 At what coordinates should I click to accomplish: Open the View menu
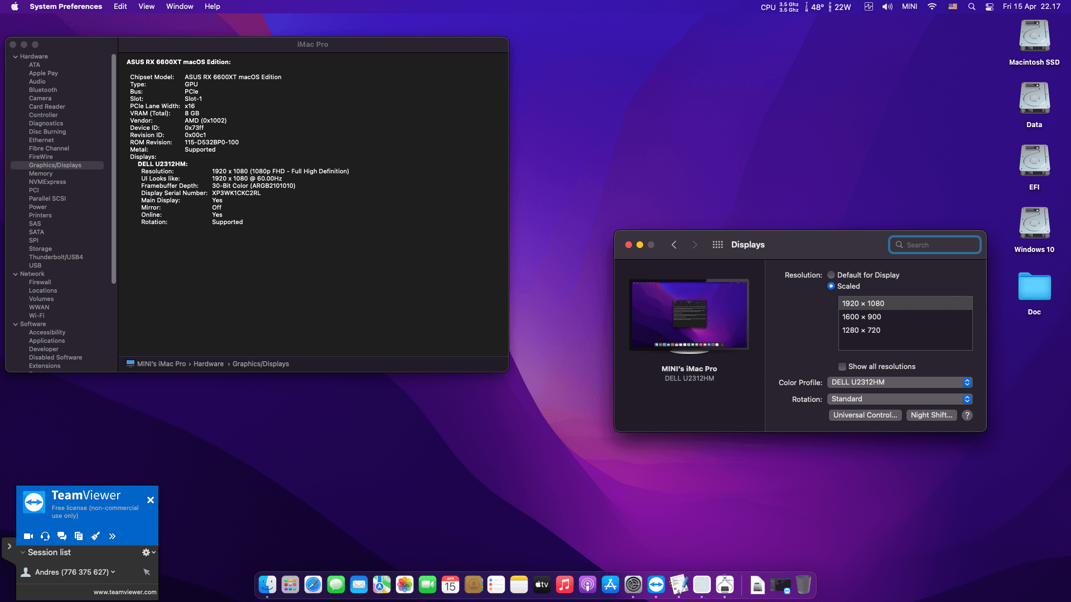click(146, 7)
